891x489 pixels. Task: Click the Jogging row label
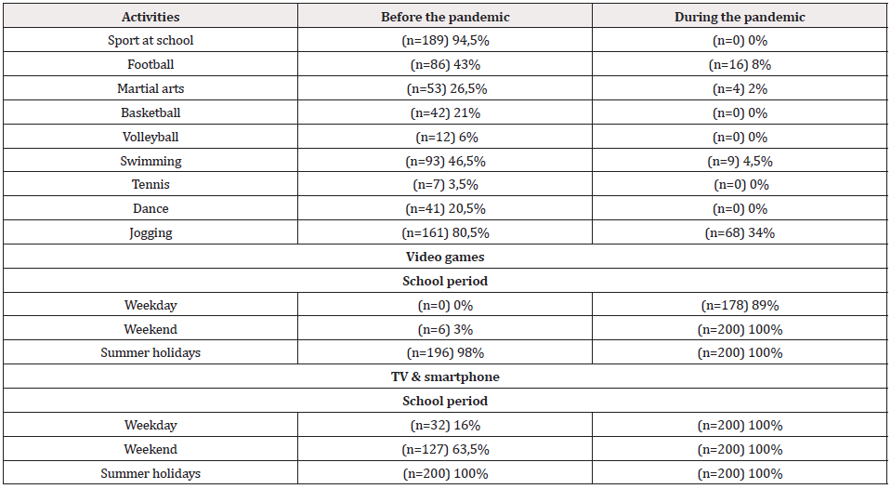coord(151,233)
